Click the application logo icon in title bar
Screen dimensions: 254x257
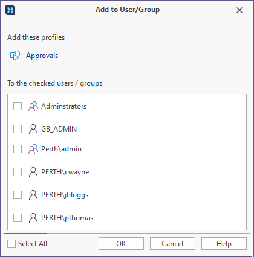pyautogui.click(x=10, y=10)
